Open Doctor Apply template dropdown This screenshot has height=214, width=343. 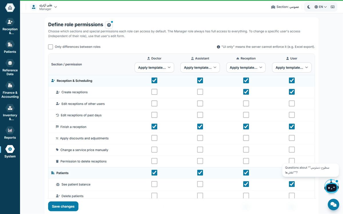click(154, 68)
